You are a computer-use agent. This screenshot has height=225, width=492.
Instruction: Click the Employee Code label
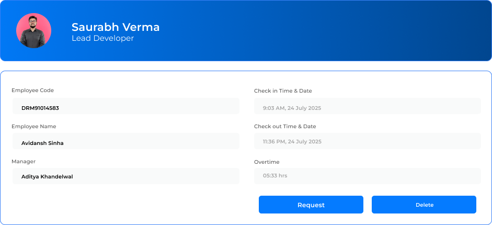point(32,91)
